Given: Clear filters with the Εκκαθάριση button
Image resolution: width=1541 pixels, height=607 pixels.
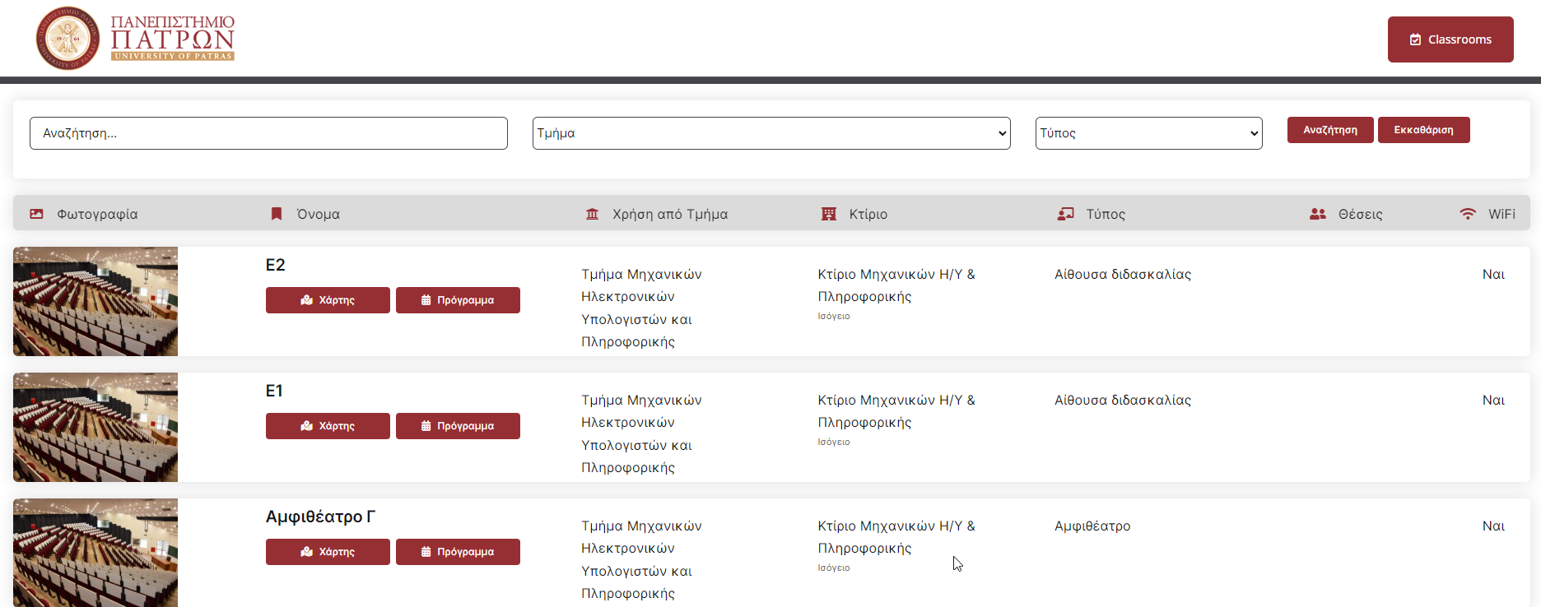Looking at the screenshot, I should click(x=1423, y=130).
